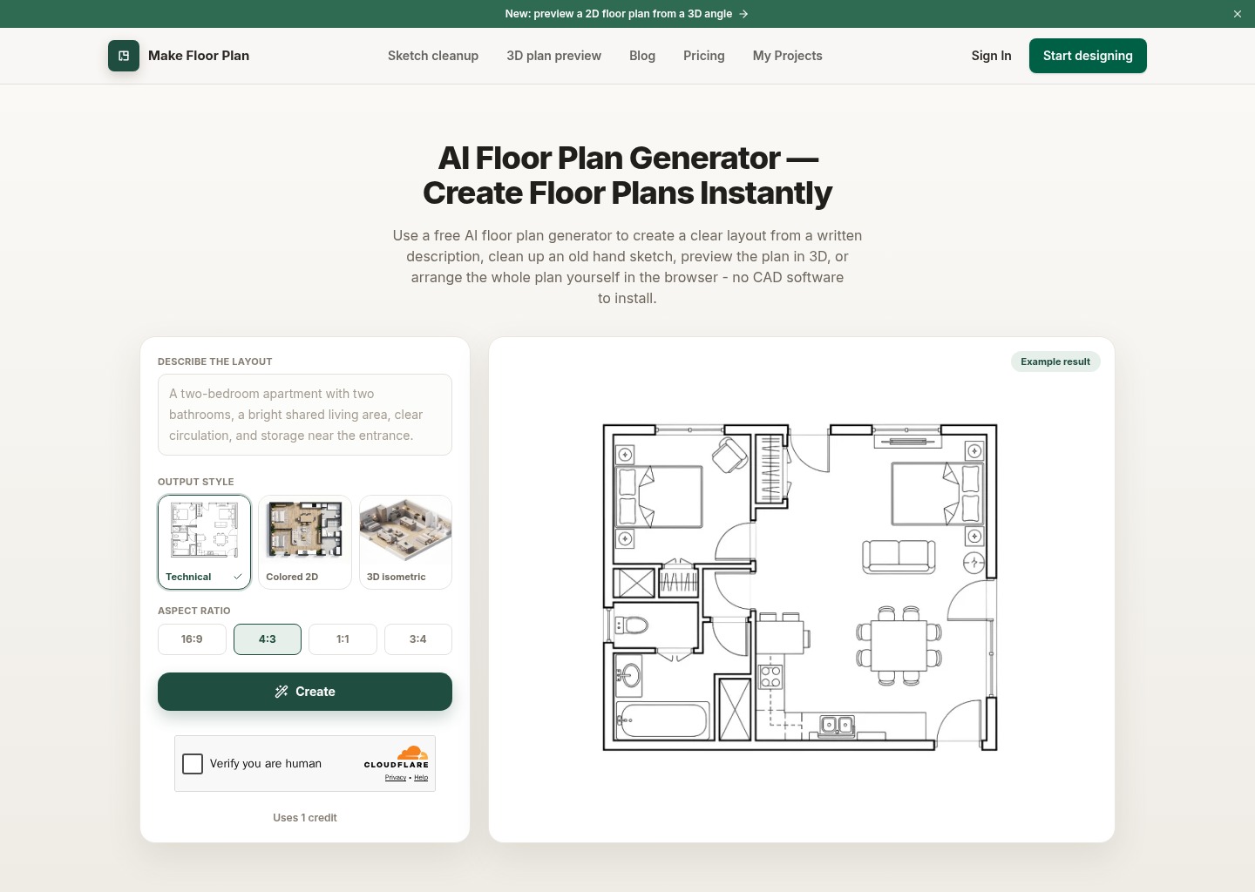Click the AI Floor Plan Generator heading

(627, 175)
